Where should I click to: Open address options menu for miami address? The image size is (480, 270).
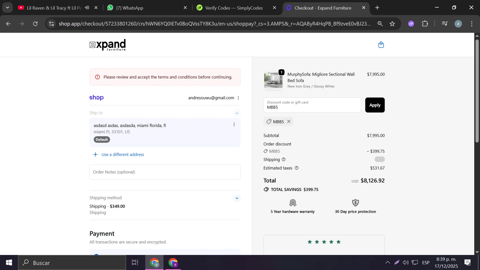[x=234, y=124]
